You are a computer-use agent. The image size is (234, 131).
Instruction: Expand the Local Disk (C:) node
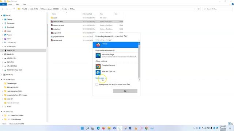pyautogui.click(x=3, y=43)
